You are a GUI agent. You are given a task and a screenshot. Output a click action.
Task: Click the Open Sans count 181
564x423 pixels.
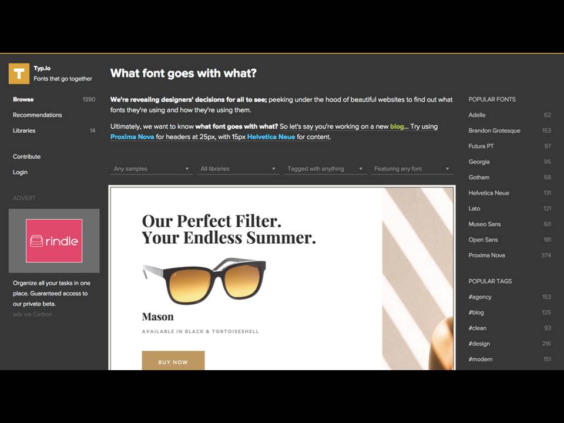[548, 240]
